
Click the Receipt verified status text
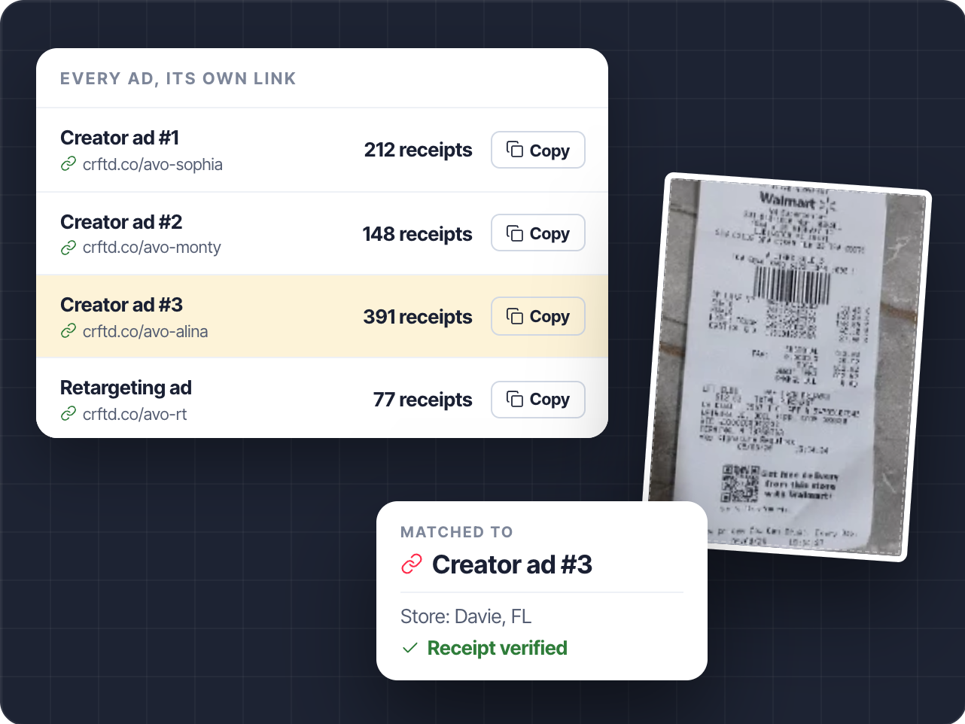coord(498,648)
